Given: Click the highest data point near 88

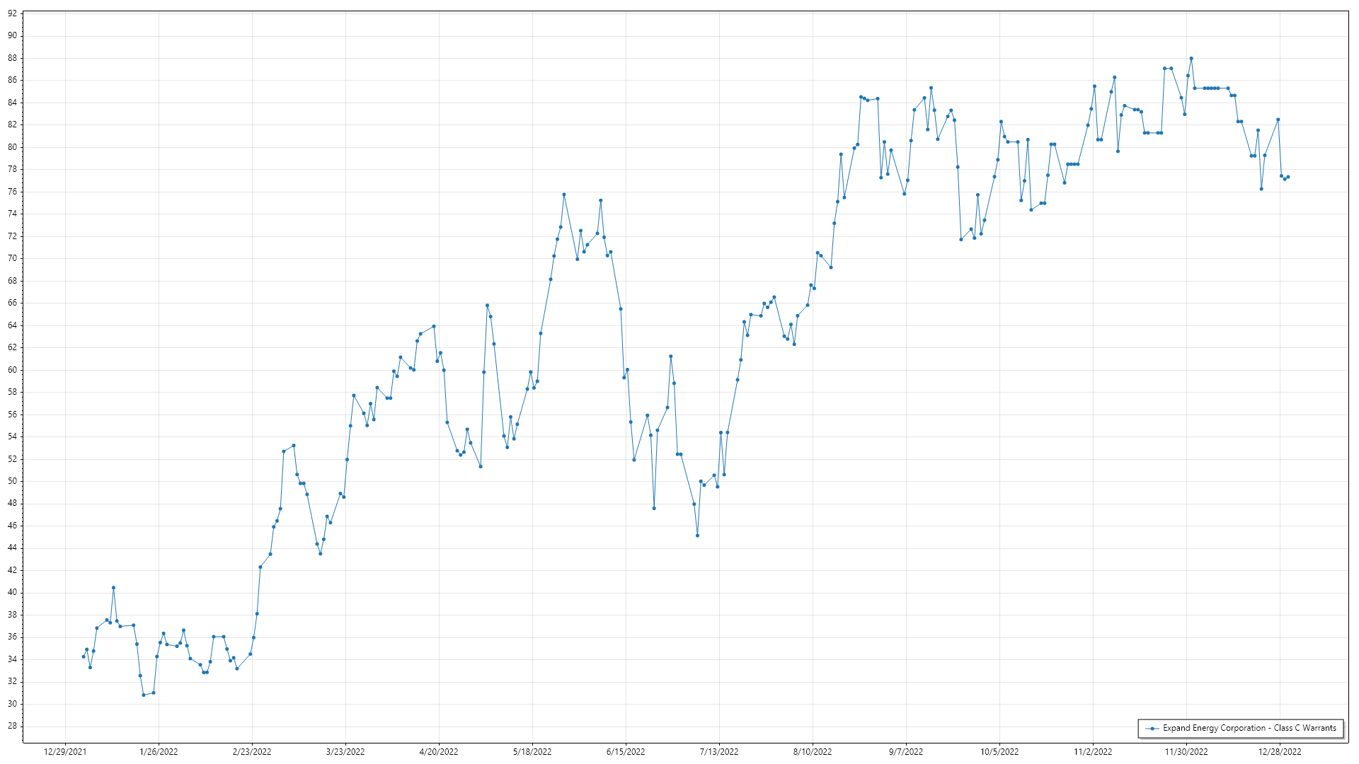Looking at the screenshot, I should point(1191,59).
